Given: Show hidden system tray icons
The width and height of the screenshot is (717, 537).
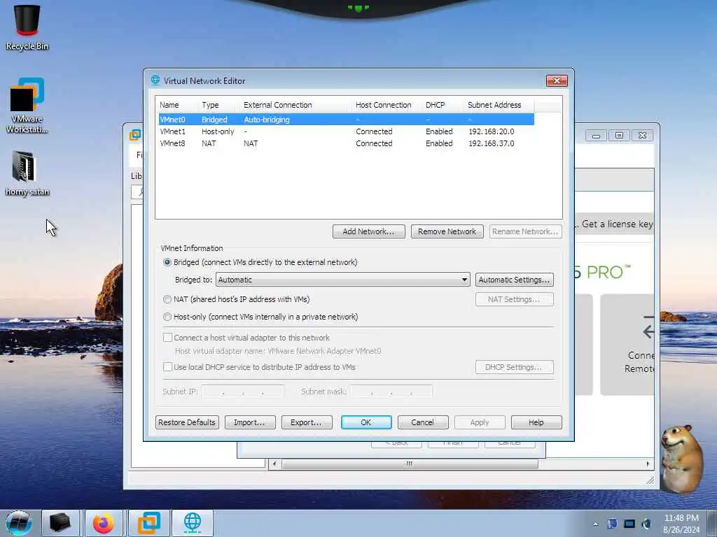Looking at the screenshot, I should pyautogui.click(x=595, y=524).
